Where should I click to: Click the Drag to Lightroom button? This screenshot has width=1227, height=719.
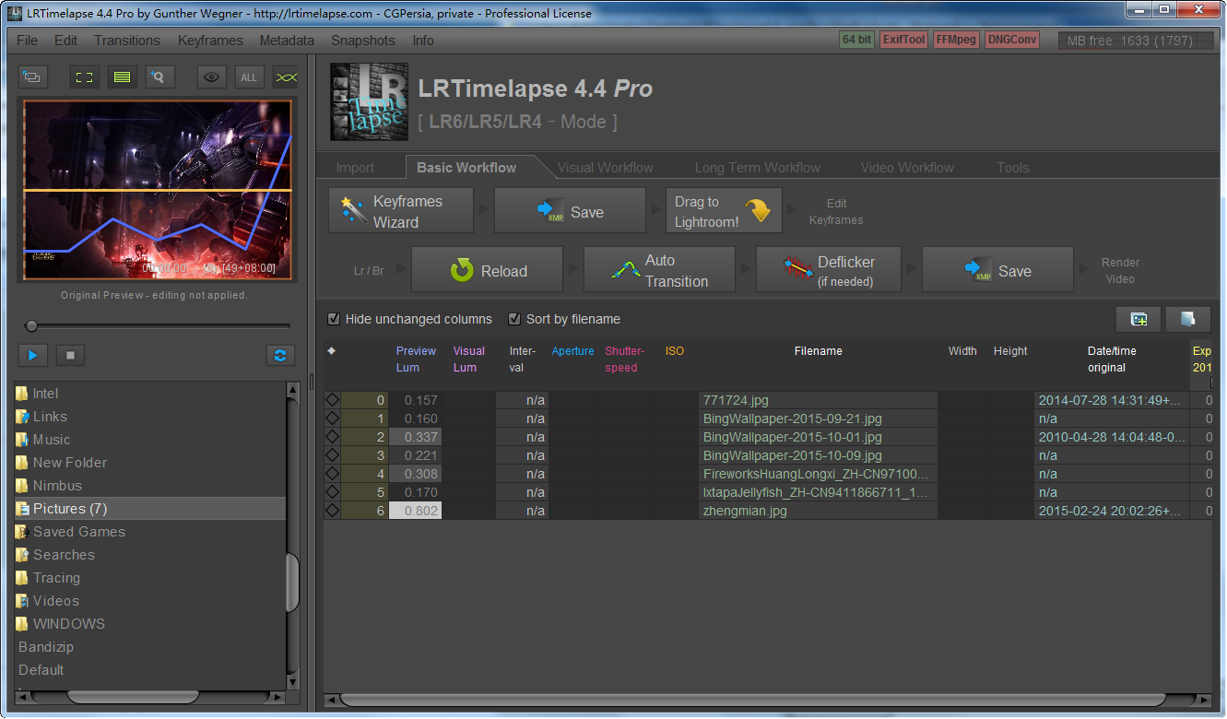coord(724,211)
